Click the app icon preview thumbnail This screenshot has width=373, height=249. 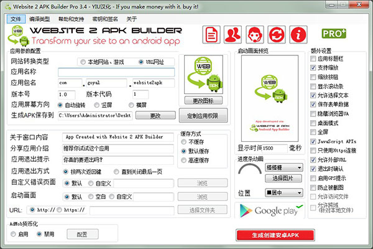pos(203,75)
